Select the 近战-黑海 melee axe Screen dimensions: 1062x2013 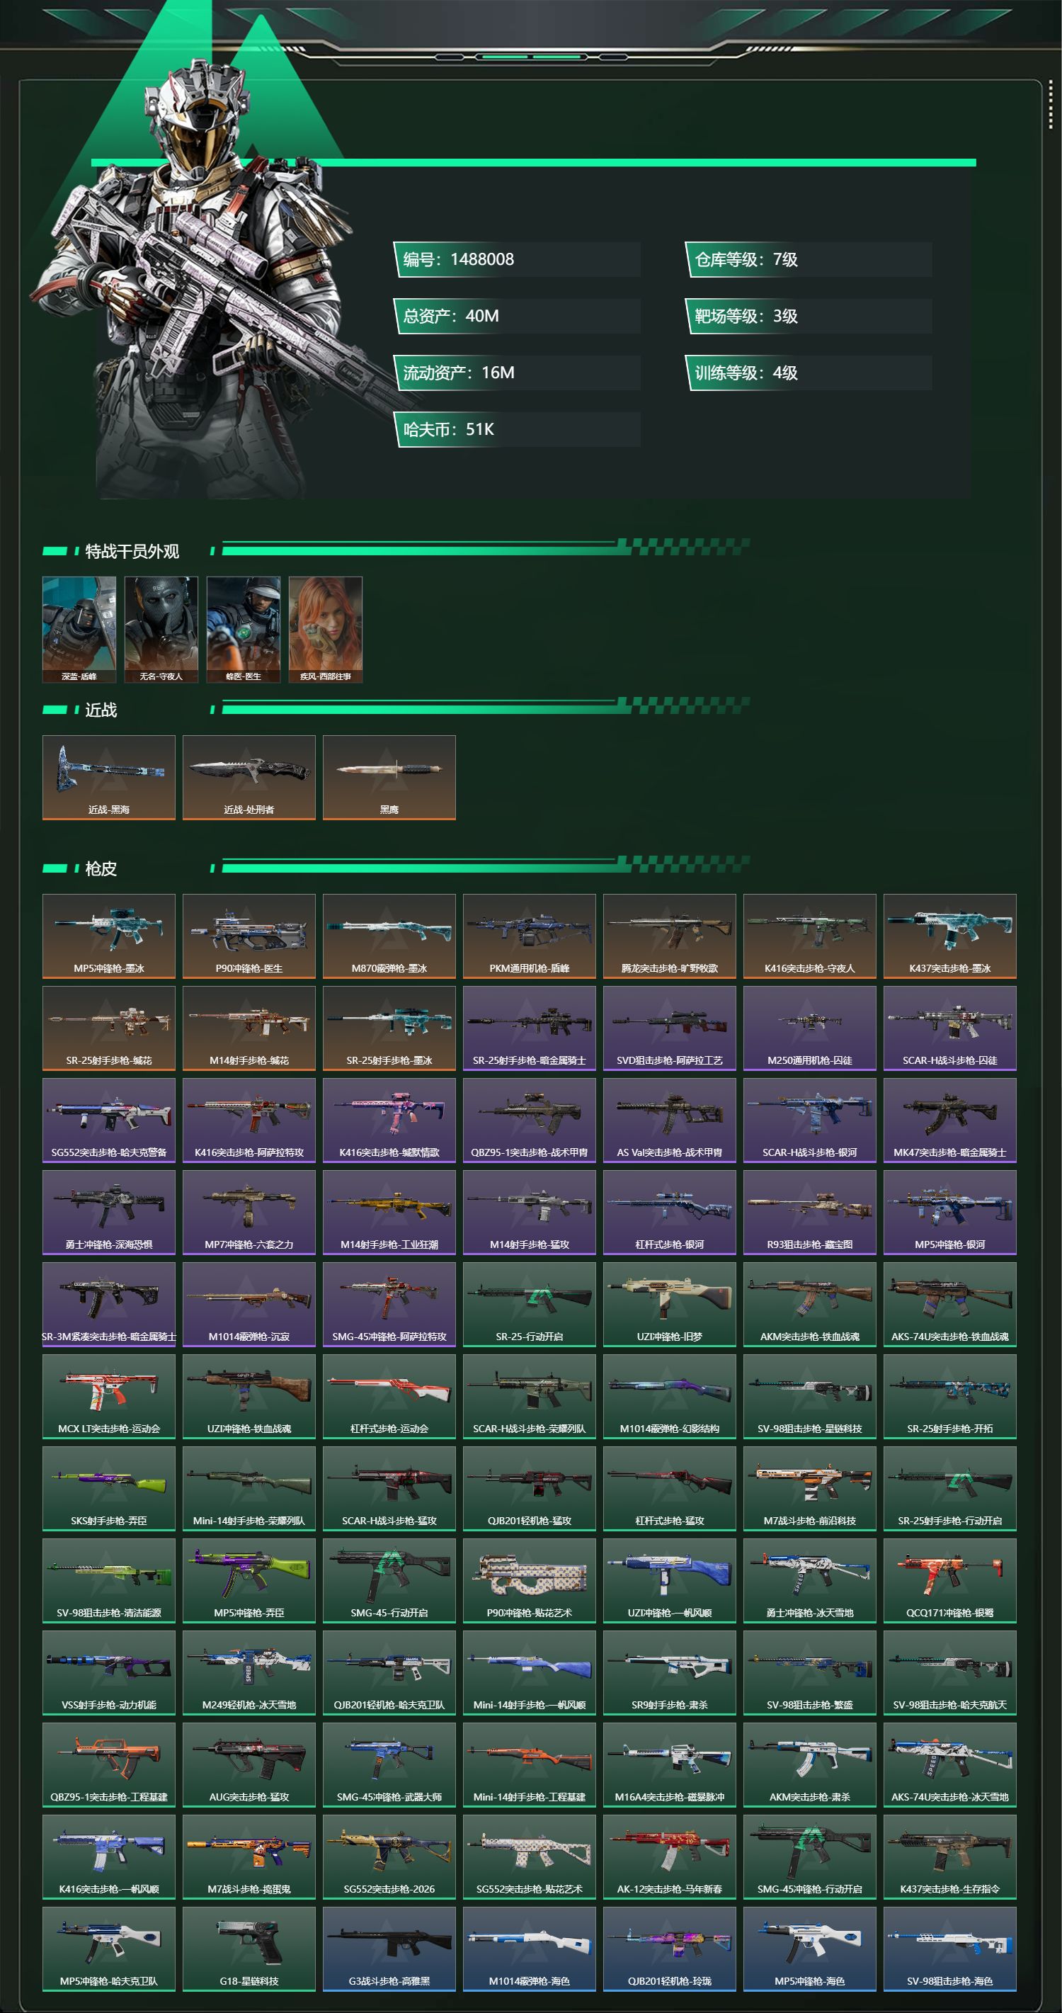(108, 778)
